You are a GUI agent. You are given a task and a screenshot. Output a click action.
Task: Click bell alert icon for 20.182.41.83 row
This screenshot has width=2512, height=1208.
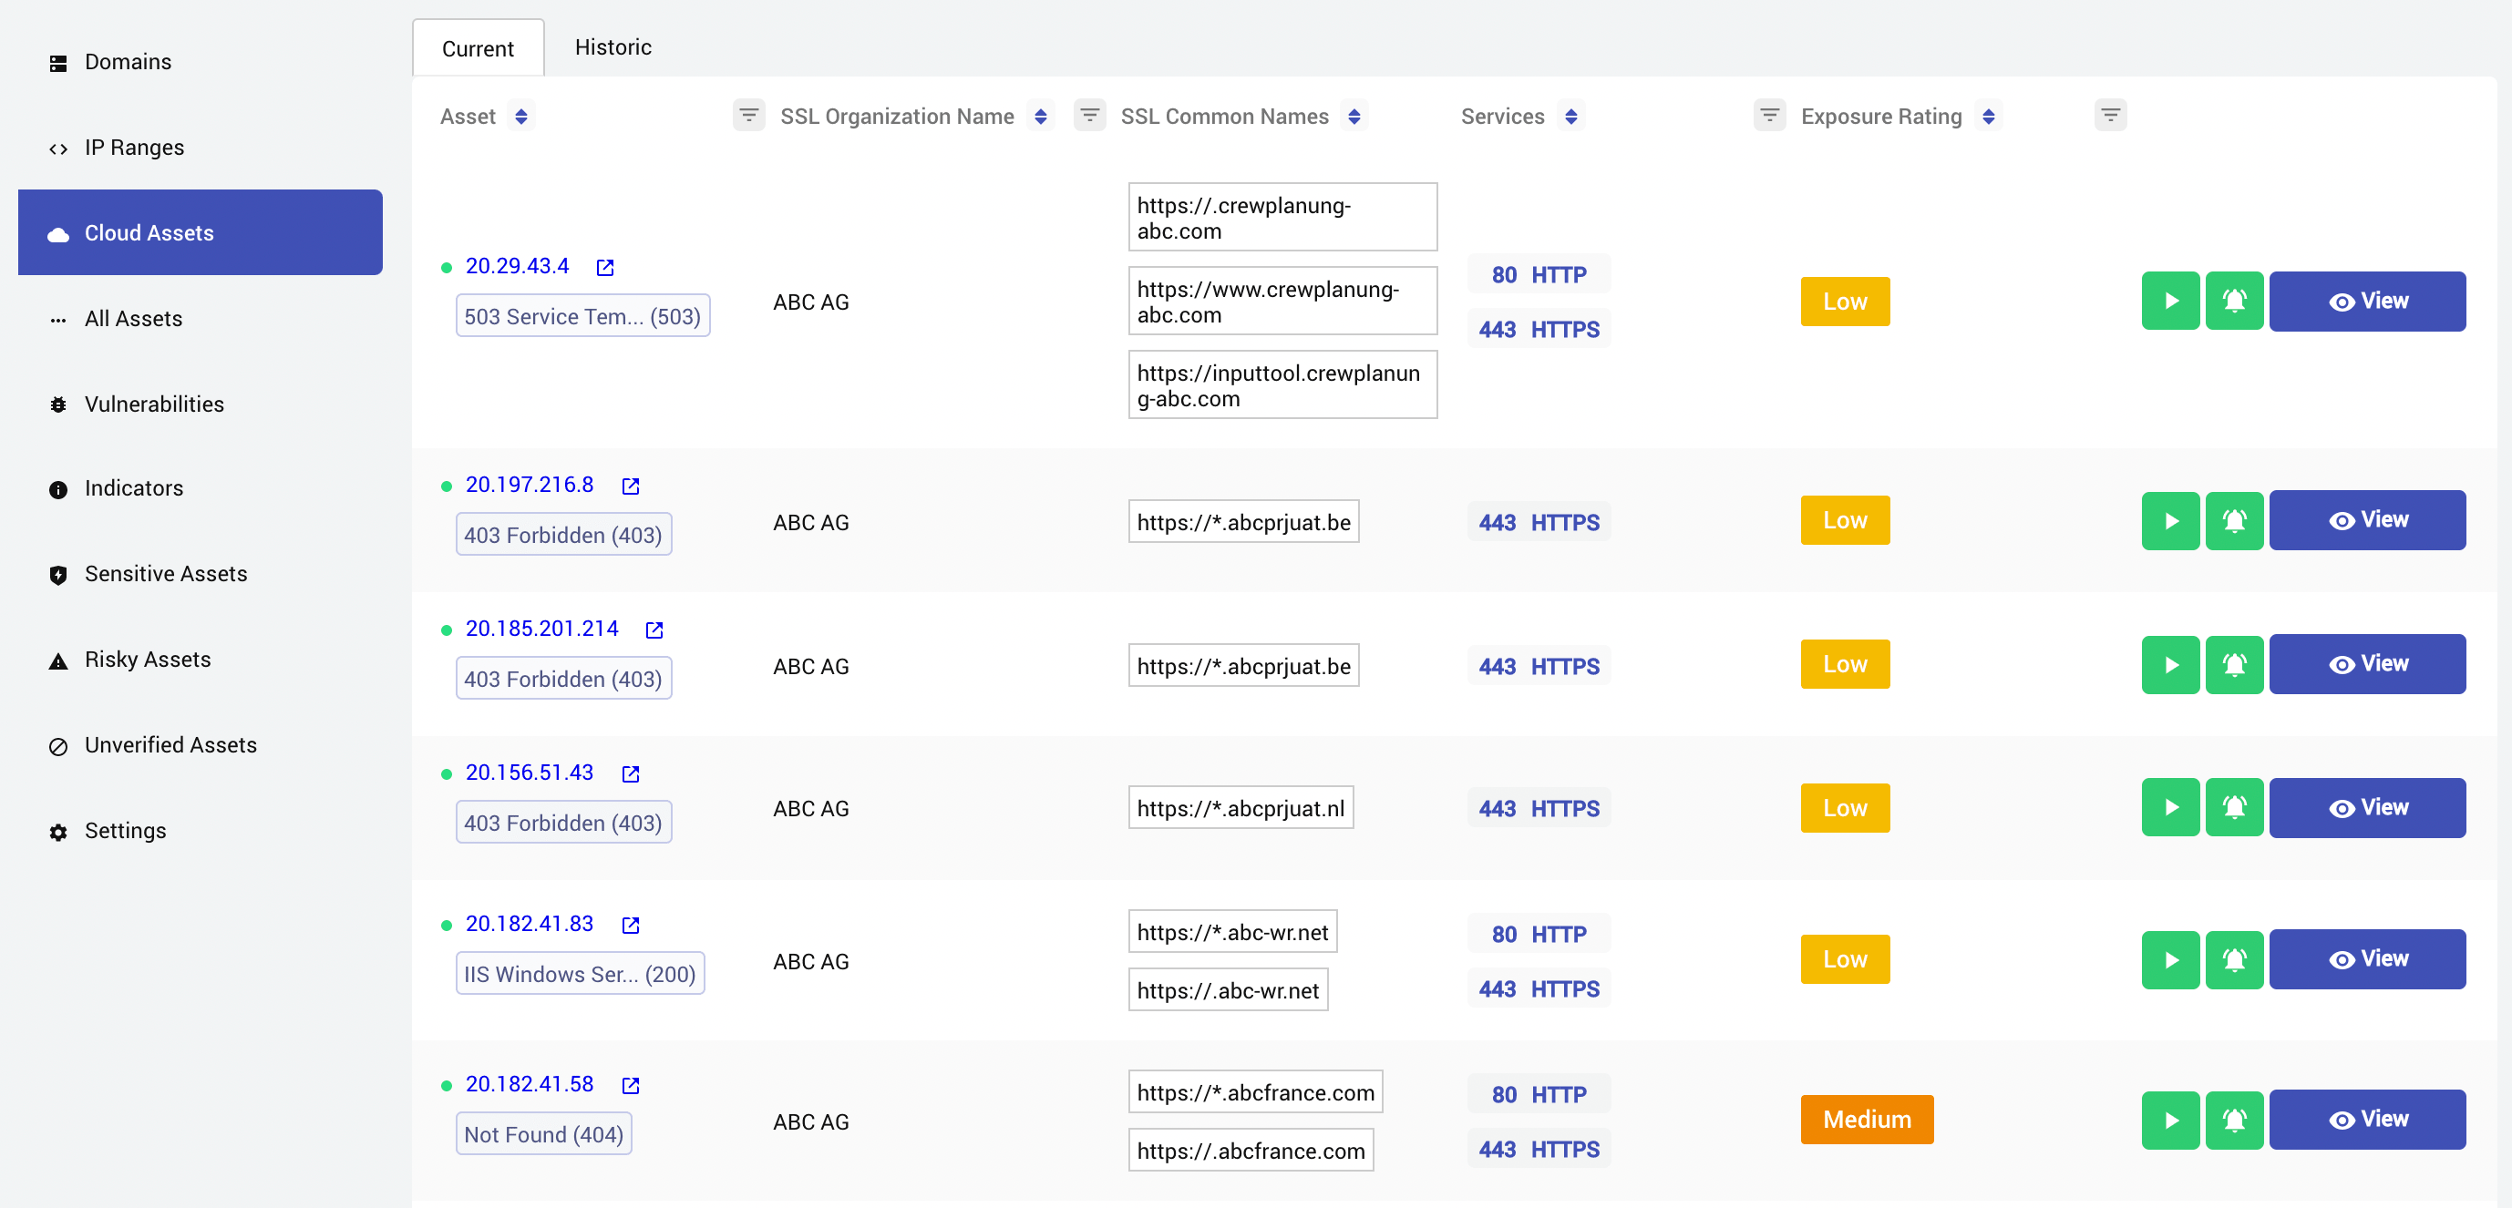[x=2233, y=959]
